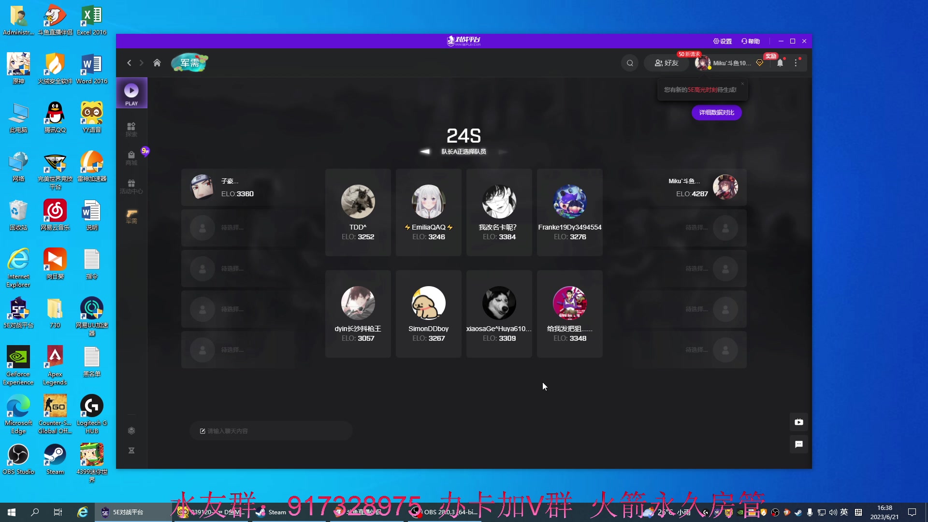Expand the forward navigation arrow
The width and height of the screenshot is (928, 522).
tap(142, 62)
